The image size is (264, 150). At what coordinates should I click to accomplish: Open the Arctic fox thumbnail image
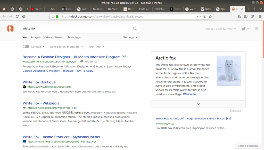click(229, 71)
